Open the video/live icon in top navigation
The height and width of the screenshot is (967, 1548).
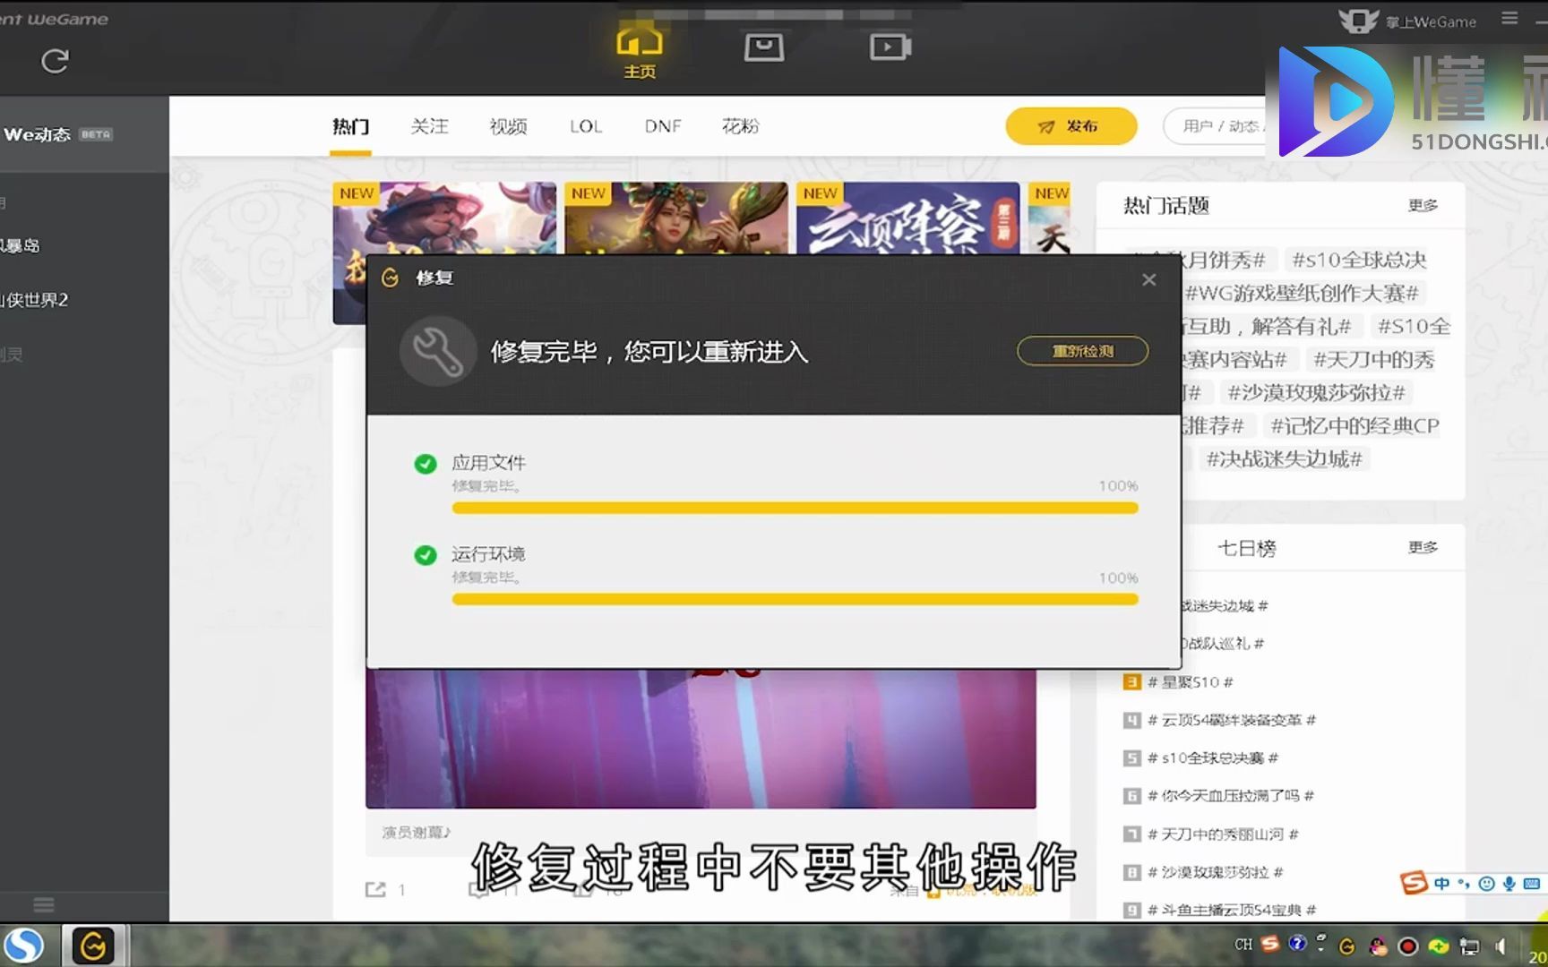coord(890,47)
